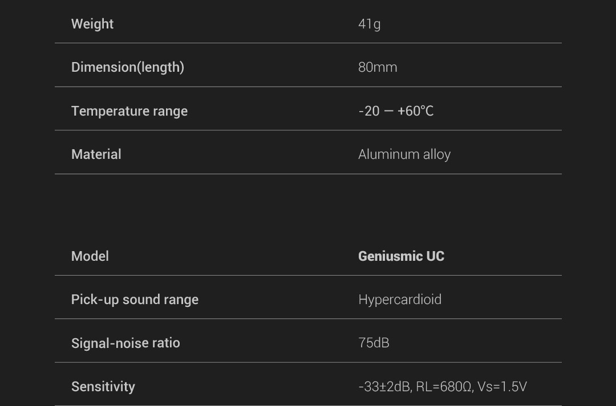Click the Temperature range label
The height and width of the screenshot is (406, 616).
(x=129, y=111)
